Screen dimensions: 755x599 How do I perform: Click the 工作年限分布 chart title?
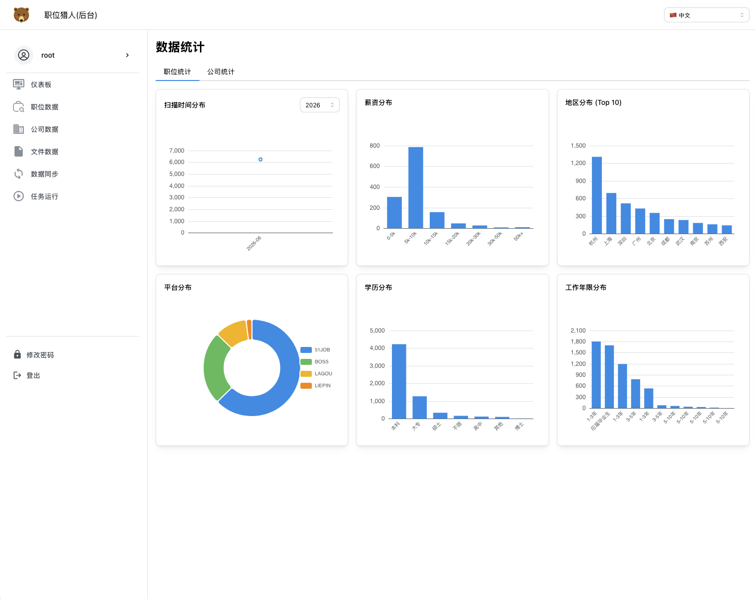pyautogui.click(x=586, y=287)
